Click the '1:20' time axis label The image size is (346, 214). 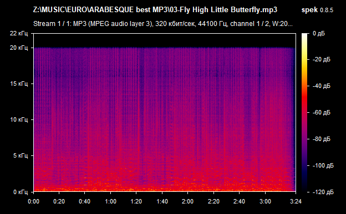click(x=136, y=201)
